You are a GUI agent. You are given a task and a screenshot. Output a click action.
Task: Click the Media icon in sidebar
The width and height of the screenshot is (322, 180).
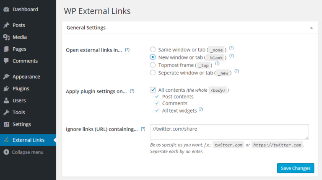(x=6, y=37)
